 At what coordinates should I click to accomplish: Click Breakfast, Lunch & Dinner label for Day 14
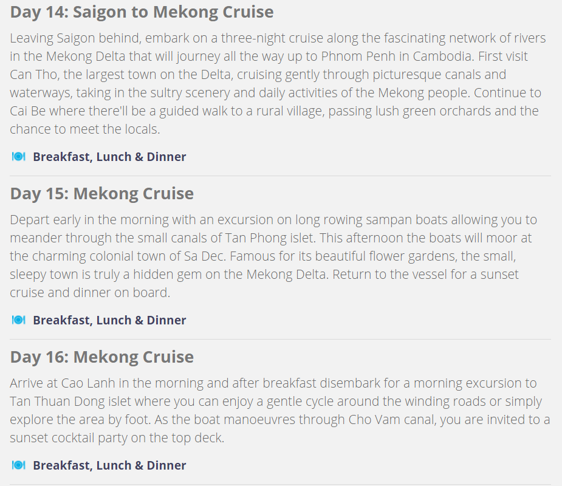coord(109,157)
